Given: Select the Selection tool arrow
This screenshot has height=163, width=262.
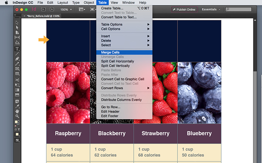Looking at the screenshot, I should (x=17, y=22).
